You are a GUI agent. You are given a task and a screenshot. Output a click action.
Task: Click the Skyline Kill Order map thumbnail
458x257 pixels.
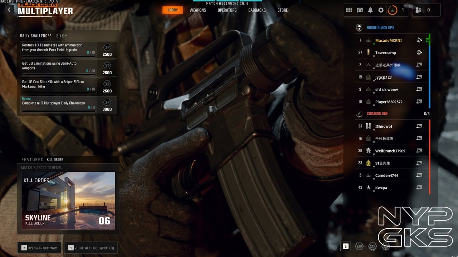(x=68, y=201)
